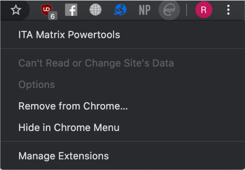Open the R profile avatar
Image resolution: width=245 pixels, height=170 pixels.
[x=203, y=10]
